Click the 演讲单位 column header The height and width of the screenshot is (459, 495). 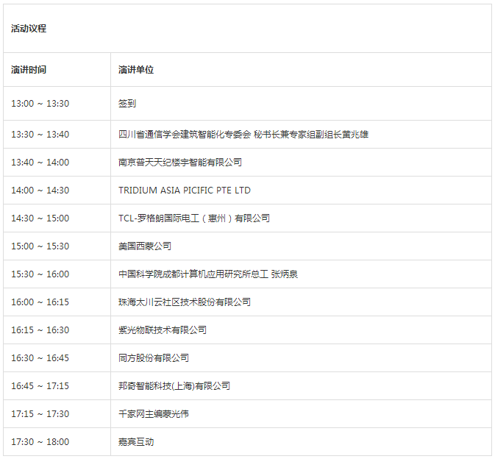click(136, 70)
